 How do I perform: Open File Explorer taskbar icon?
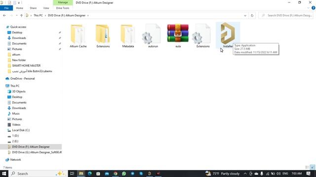tap(81, 174)
